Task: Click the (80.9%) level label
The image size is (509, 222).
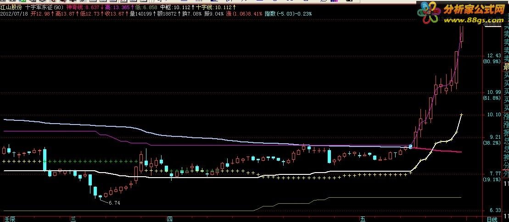Action: click(492, 61)
